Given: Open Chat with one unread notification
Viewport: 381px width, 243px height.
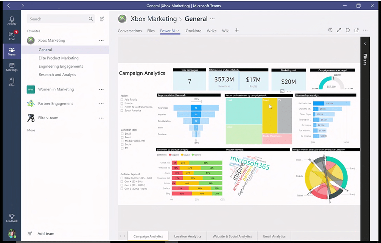Looking at the screenshot, I should point(12,36).
